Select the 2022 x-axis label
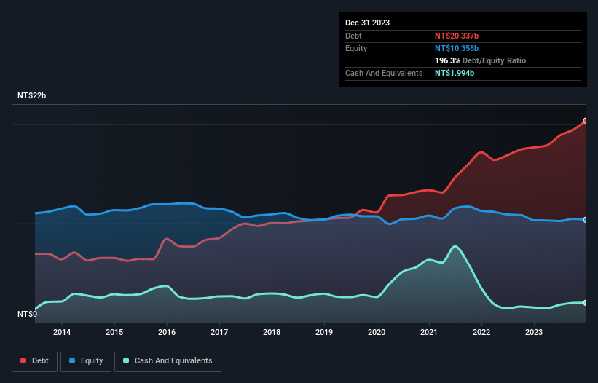The height and width of the screenshot is (383, 598). tap(481, 332)
